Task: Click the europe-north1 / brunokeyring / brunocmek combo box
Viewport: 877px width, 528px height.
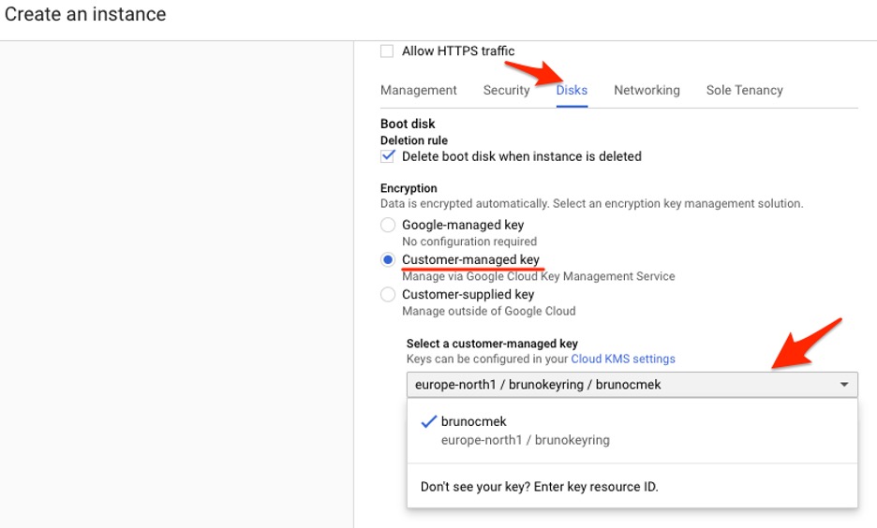Action: [x=618, y=385]
